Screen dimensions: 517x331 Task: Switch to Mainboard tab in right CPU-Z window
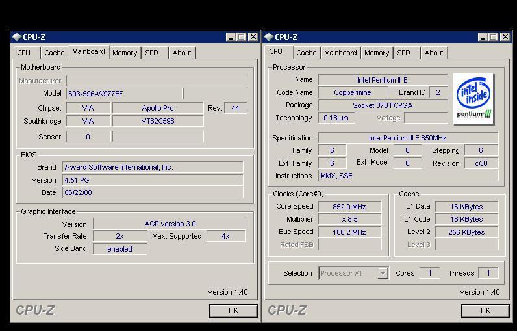tap(340, 53)
